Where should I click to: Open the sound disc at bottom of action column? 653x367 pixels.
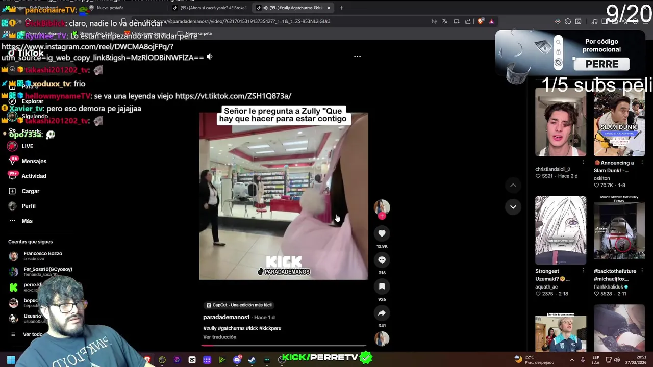[x=382, y=338]
